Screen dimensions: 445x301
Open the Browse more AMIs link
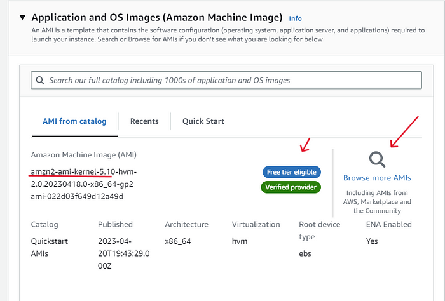[x=377, y=178]
